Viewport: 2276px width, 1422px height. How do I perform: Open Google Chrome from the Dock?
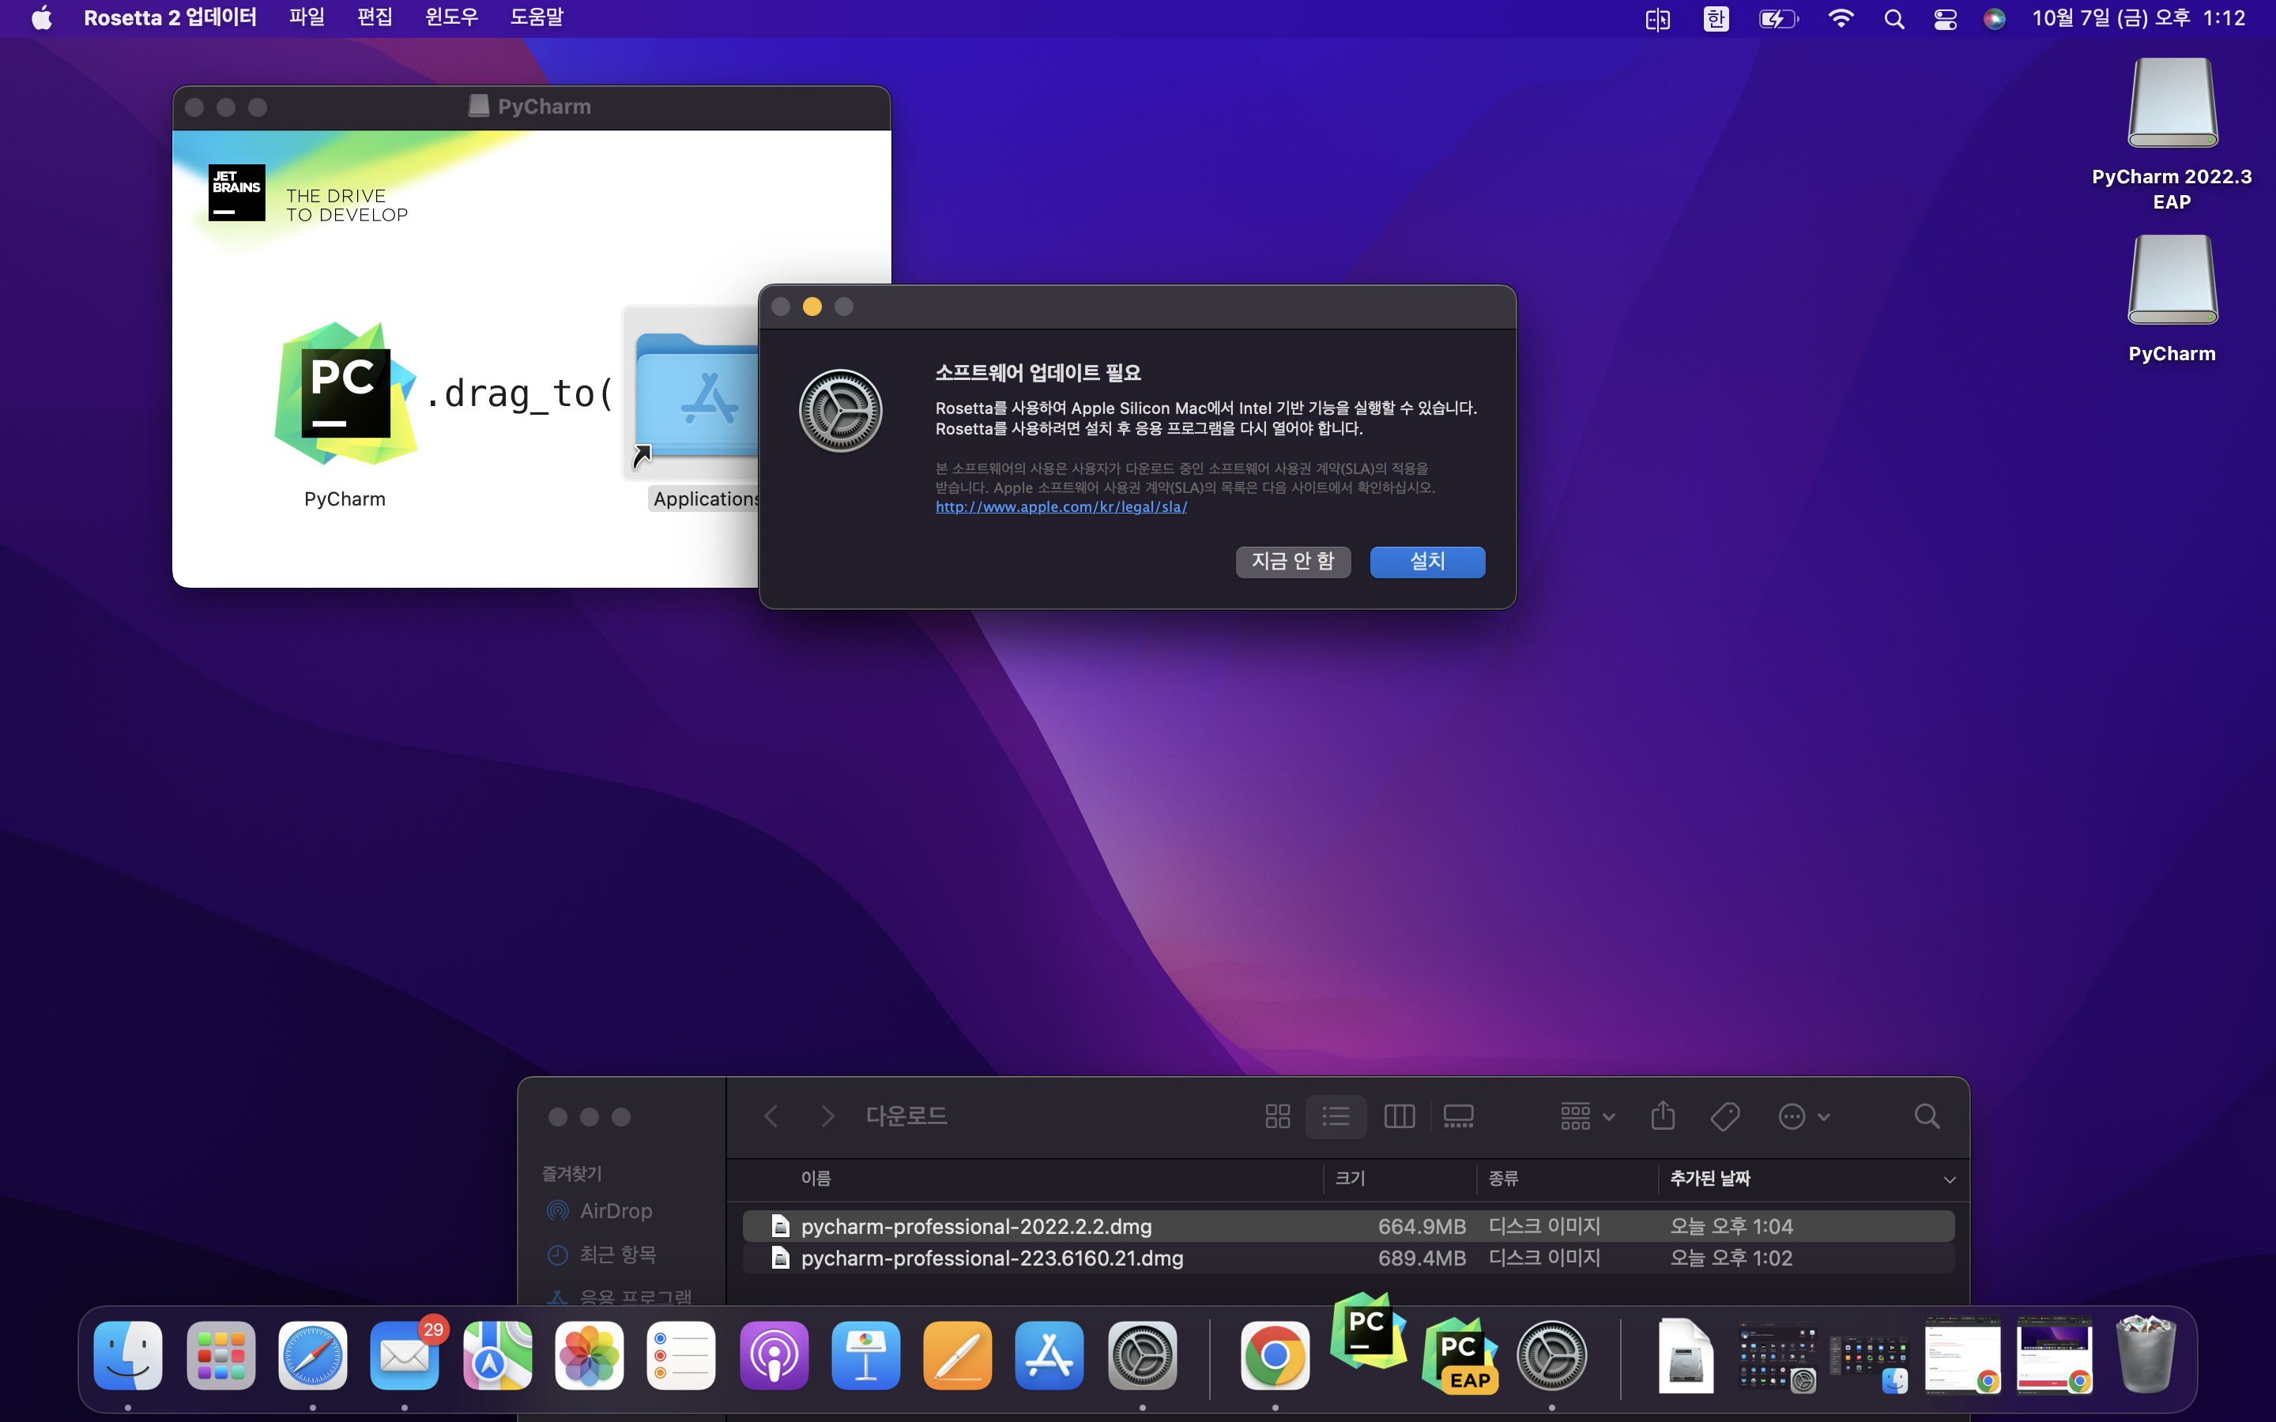pos(1276,1356)
